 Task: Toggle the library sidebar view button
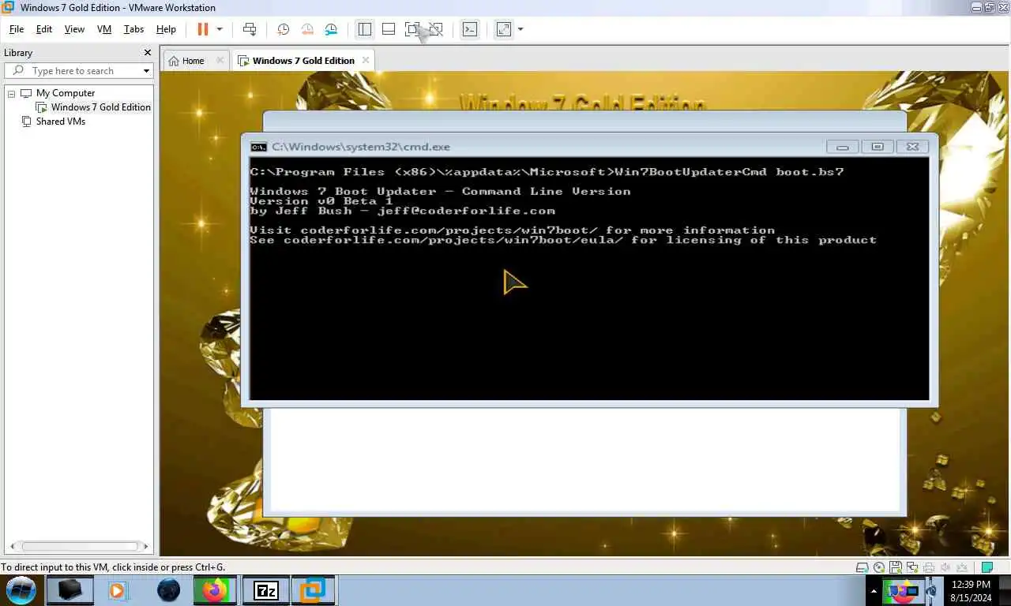(364, 29)
